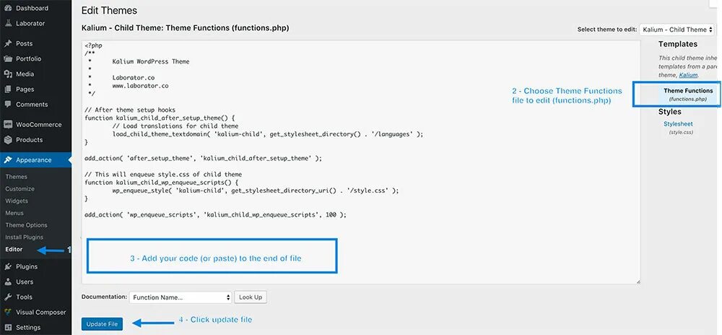Click the Plugins plug icon
Screen dimensions: 722x335
click(8, 267)
